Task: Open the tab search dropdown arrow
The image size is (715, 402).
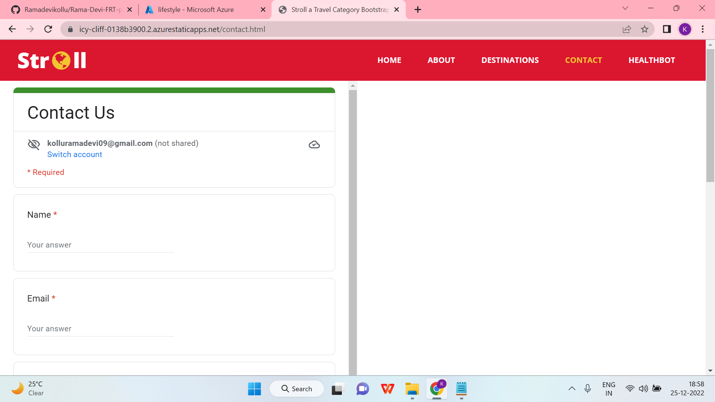Action: point(625,8)
